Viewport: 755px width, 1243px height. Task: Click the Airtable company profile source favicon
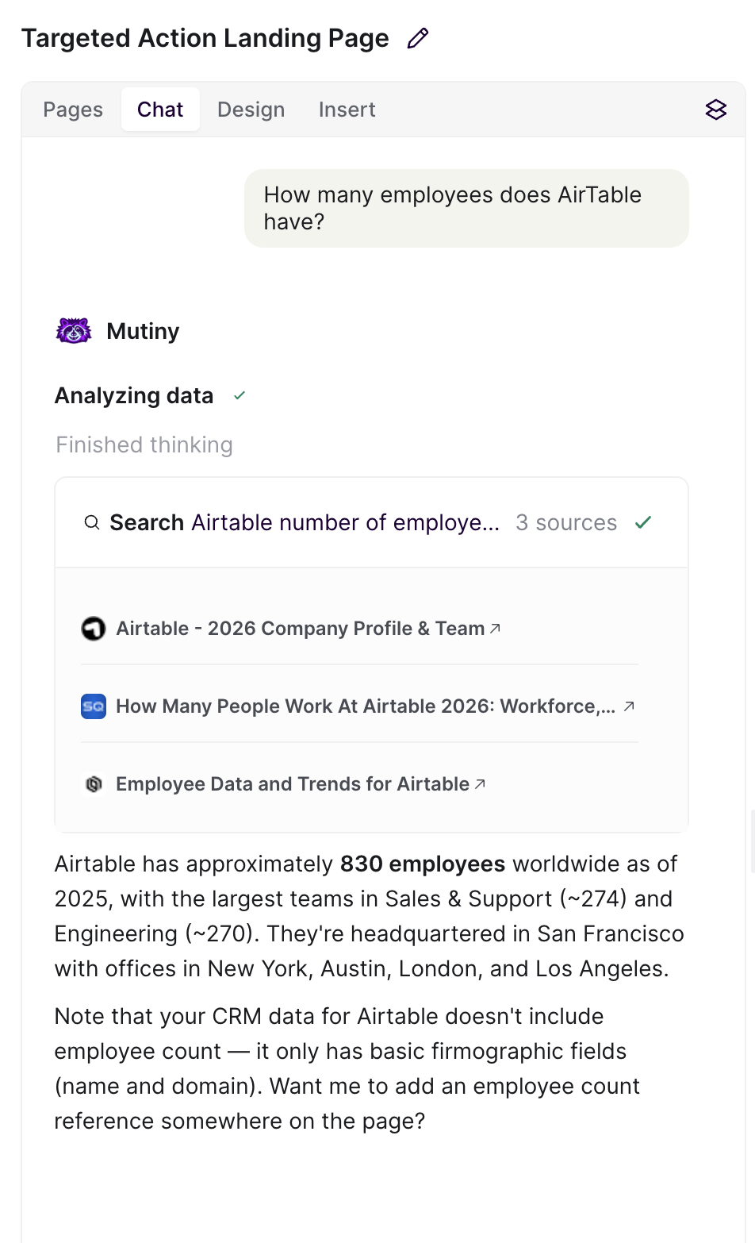tap(94, 629)
